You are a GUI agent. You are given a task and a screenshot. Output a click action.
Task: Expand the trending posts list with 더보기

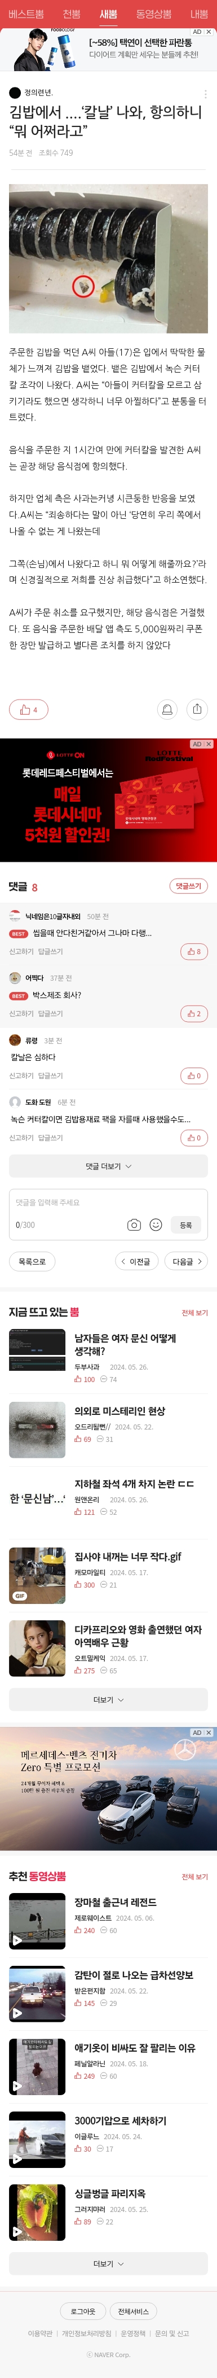coord(108,1699)
